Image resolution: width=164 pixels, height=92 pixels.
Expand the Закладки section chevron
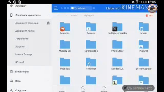[48, 6]
